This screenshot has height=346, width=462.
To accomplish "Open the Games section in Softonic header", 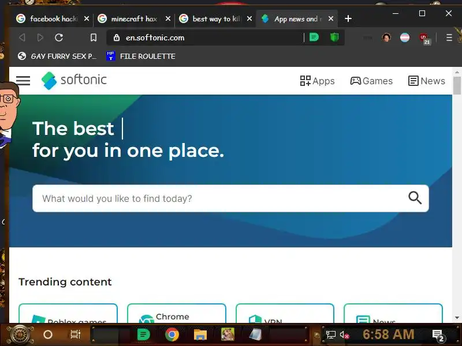I will (x=371, y=81).
